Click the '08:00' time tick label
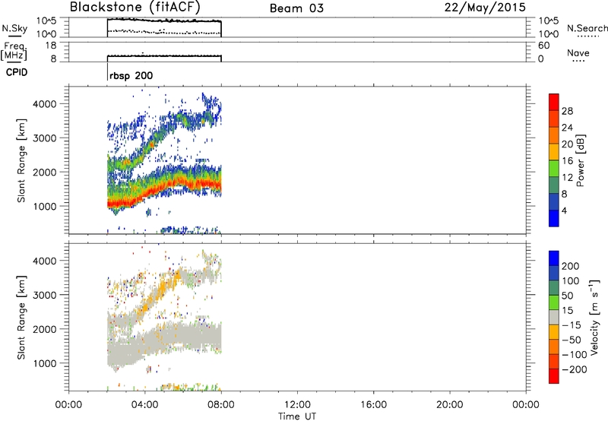The height and width of the screenshot is (421, 608). click(221, 405)
